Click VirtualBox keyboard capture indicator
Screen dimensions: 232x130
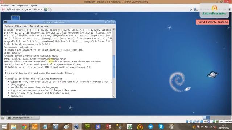coord(217,121)
